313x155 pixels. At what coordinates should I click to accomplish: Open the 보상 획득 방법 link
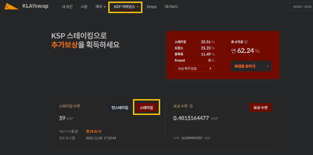[194, 69]
